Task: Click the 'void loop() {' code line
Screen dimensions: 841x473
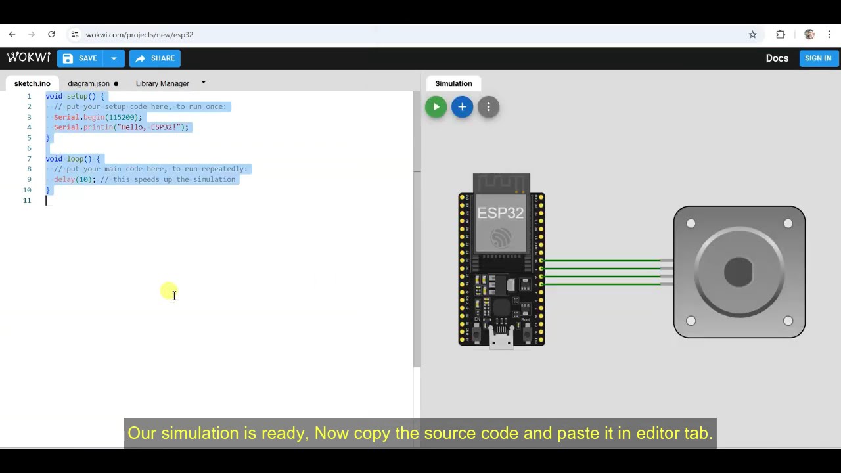Action: coord(72,159)
